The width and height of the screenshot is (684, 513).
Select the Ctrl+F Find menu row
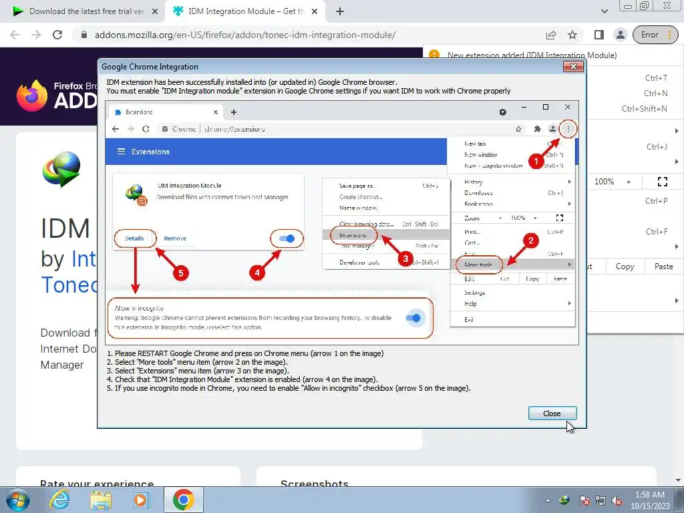point(635,231)
